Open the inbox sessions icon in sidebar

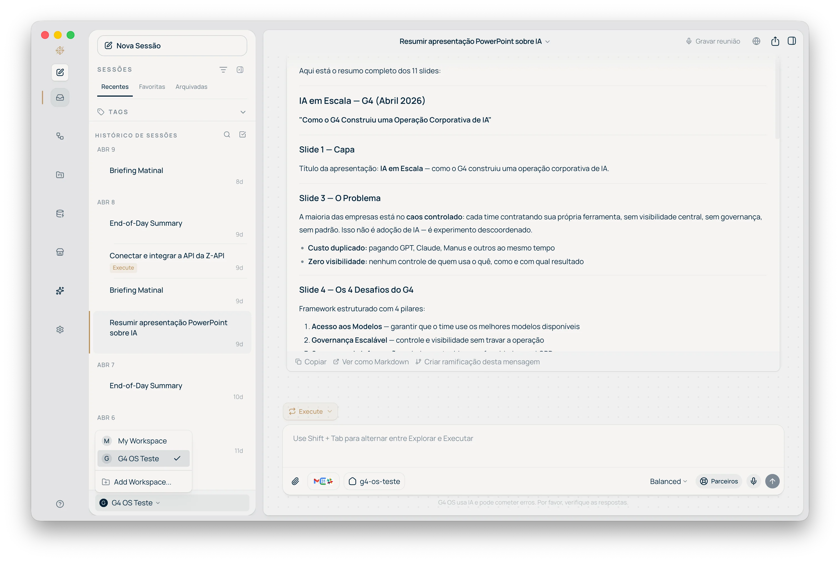coord(60,97)
